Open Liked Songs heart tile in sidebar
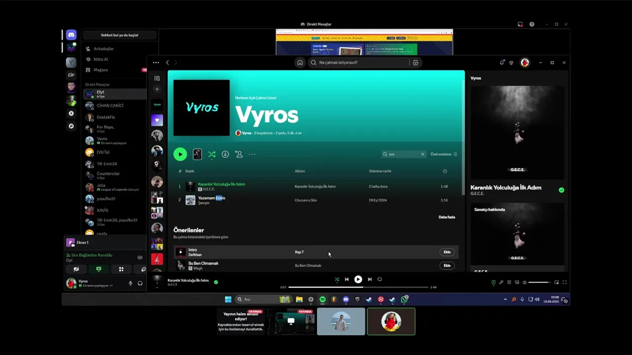Viewport: 632px width, 355px height. coord(157,120)
